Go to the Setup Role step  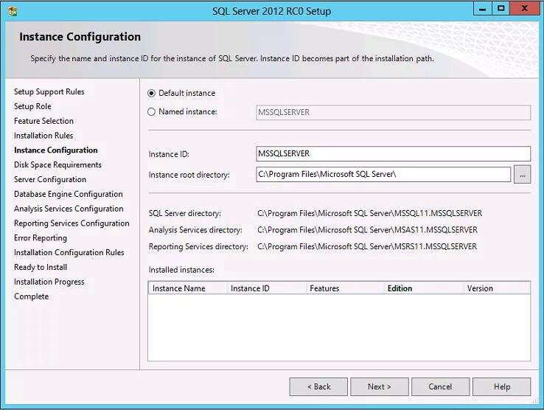(32, 106)
